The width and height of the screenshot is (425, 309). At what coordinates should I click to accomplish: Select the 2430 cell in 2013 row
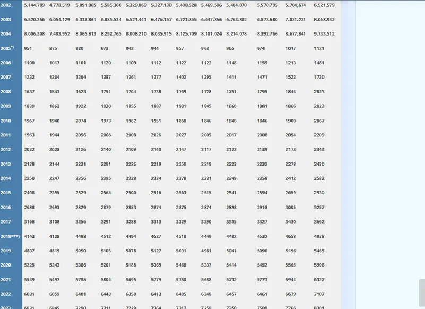tap(319, 164)
